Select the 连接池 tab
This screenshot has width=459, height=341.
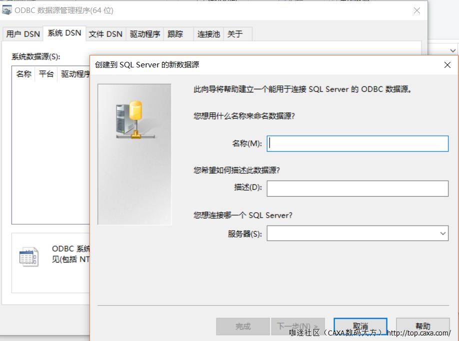pos(208,33)
